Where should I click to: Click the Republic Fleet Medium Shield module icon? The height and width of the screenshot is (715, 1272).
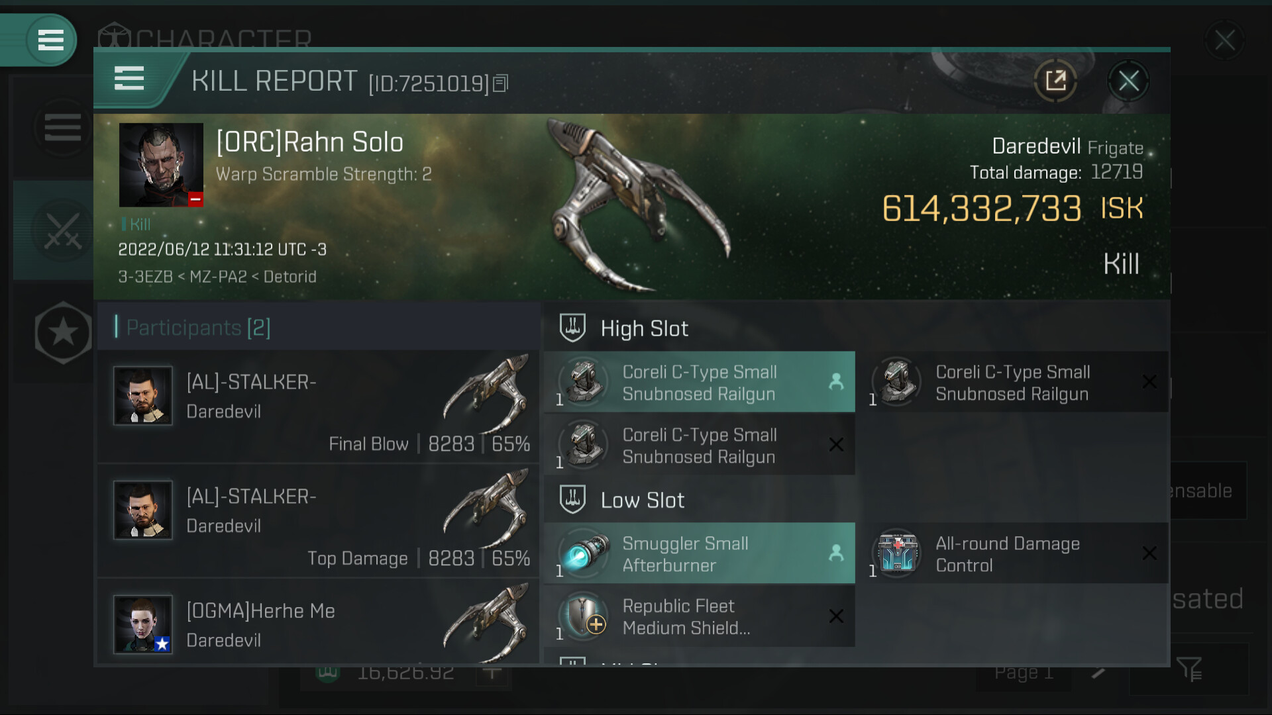pyautogui.click(x=584, y=616)
